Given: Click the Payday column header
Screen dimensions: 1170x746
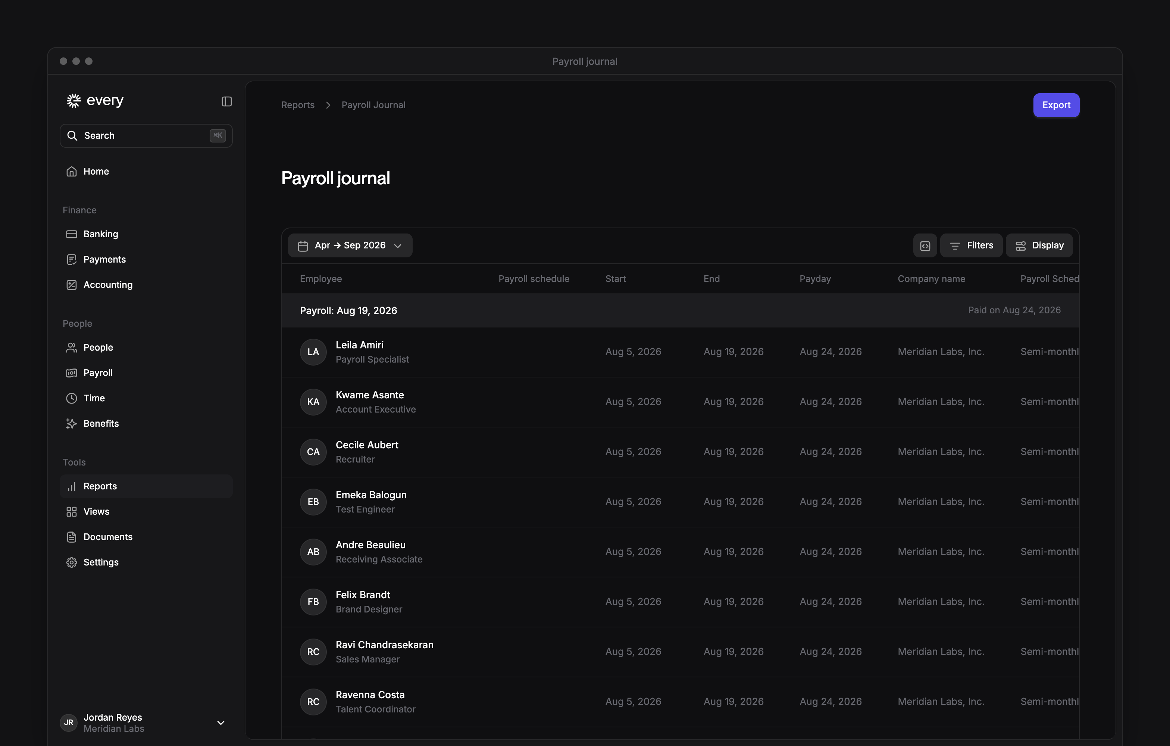Looking at the screenshot, I should click(815, 279).
